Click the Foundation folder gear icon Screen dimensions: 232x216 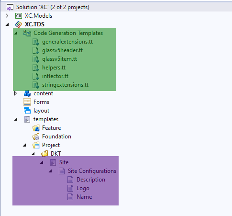click(36, 136)
